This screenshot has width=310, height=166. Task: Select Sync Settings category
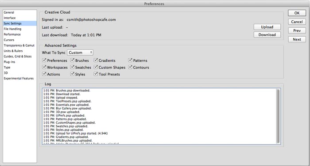(20, 23)
